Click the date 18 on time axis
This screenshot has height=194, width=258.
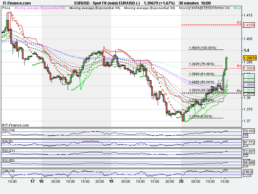(x=41, y=181)
